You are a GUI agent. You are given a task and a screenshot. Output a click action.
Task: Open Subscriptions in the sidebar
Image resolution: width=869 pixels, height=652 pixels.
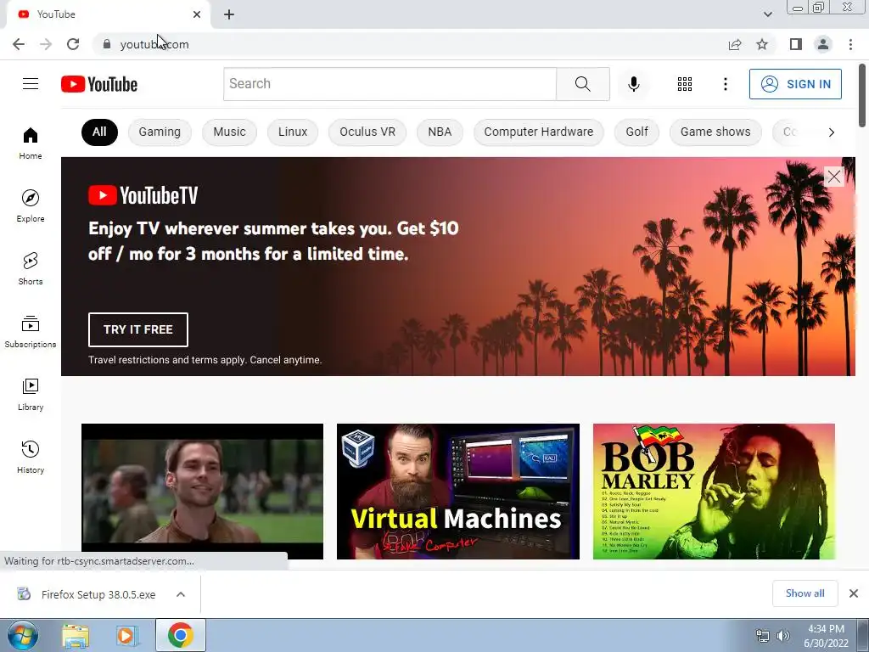pos(31,332)
